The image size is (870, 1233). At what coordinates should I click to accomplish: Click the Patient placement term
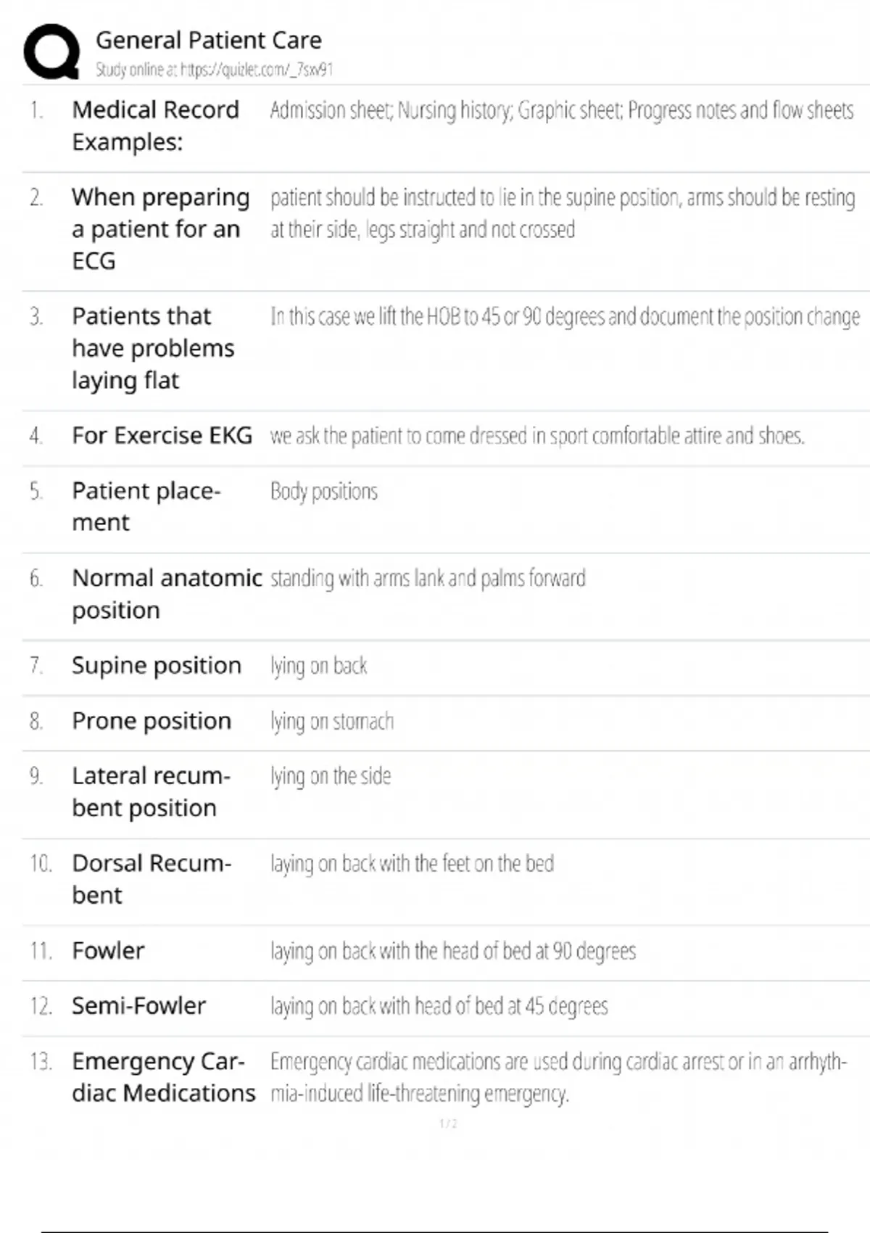(x=146, y=506)
